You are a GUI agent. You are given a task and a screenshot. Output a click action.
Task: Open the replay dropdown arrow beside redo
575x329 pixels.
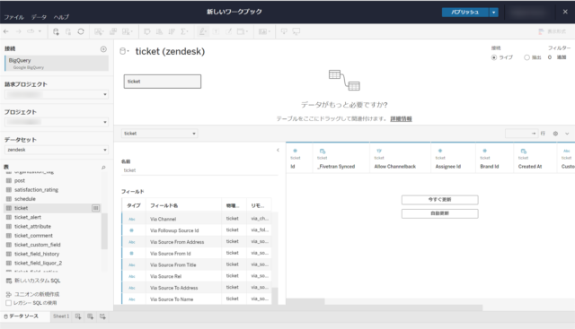coord(40,31)
